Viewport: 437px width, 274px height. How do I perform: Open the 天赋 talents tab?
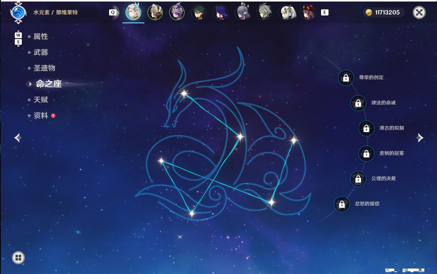[x=41, y=100]
